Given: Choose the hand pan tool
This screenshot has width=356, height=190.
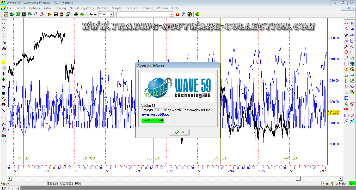Looking at the screenshot, I should pyautogui.click(x=4, y=29).
